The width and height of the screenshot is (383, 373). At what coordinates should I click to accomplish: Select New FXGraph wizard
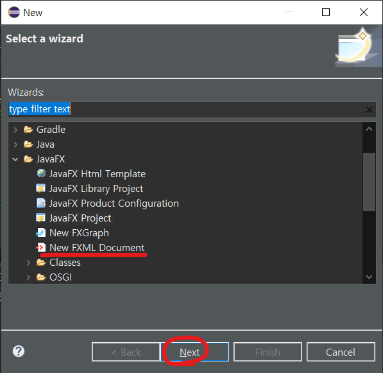pos(79,233)
